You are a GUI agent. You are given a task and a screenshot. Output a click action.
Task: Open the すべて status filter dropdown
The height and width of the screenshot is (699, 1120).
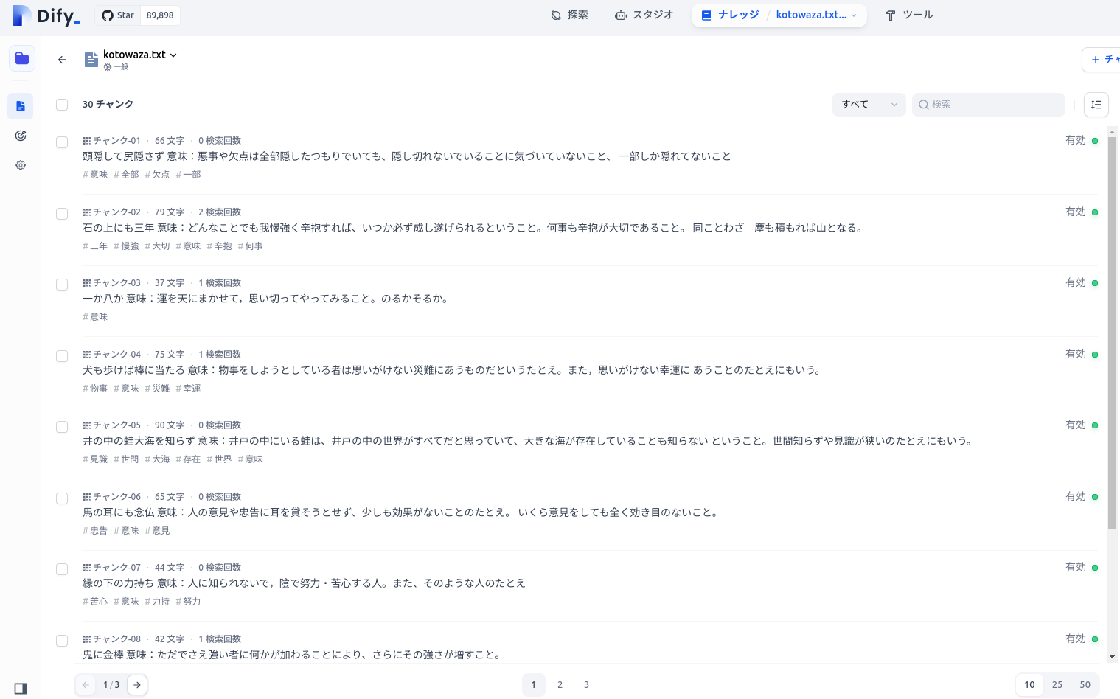(869, 105)
